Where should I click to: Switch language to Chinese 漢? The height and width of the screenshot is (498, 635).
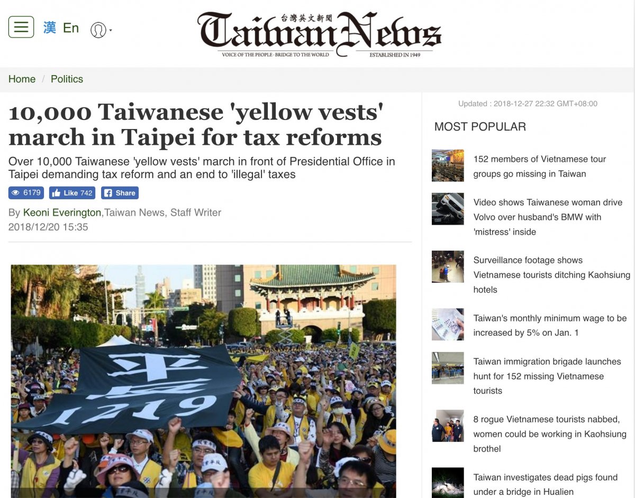point(50,27)
